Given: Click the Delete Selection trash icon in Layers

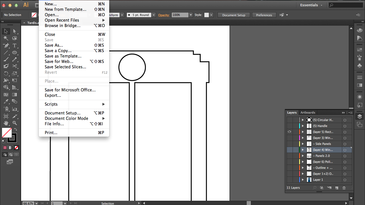Looking at the screenshot, I should [344, 188].
